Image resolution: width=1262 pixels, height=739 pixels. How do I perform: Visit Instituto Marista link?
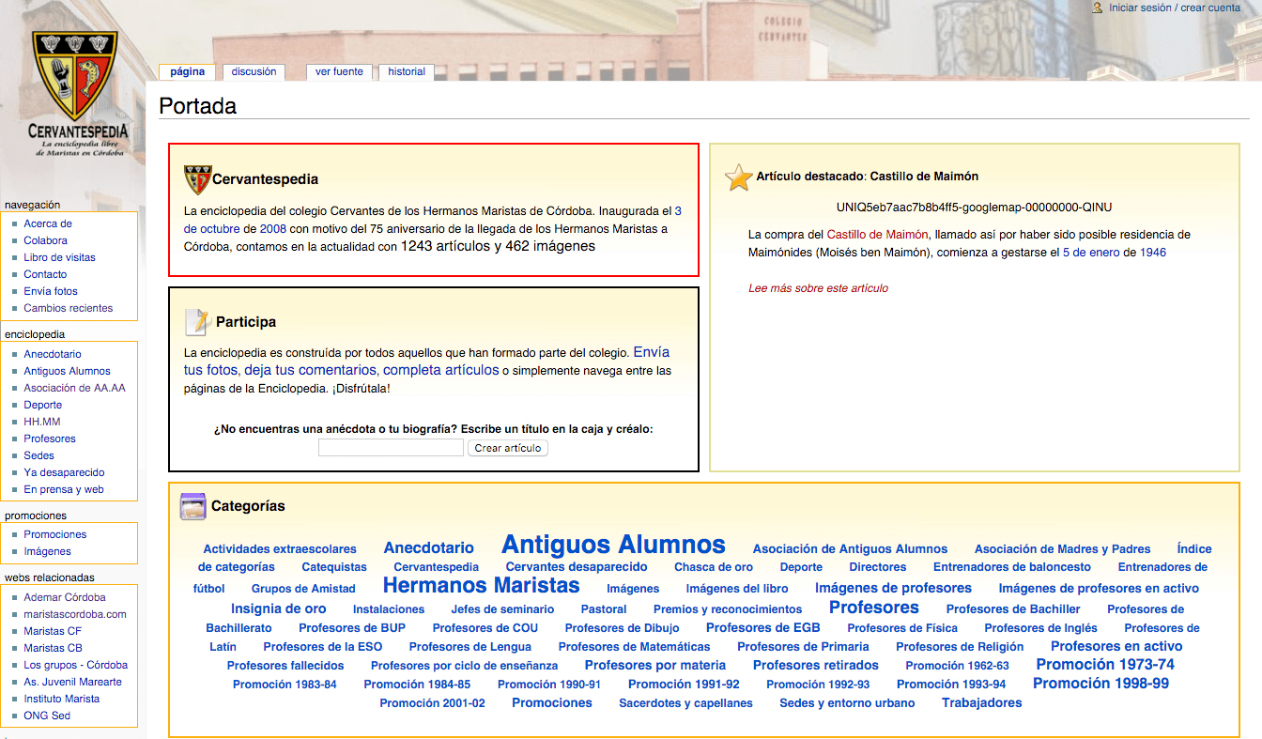pos(61,699)
